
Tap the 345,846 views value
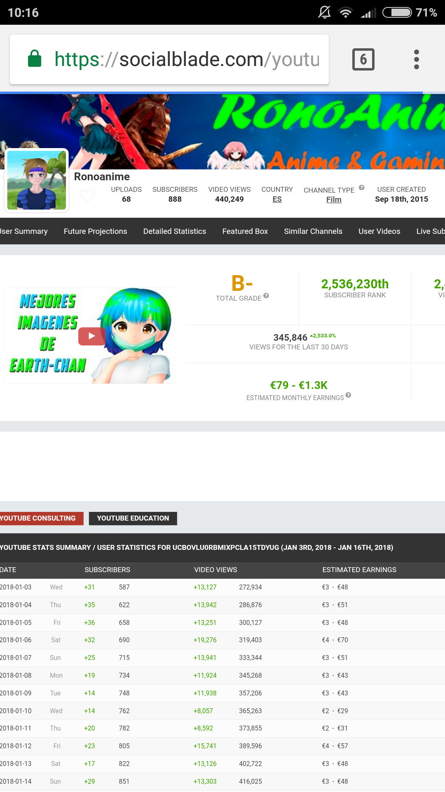pyautogui.click(x=290, y=337)
